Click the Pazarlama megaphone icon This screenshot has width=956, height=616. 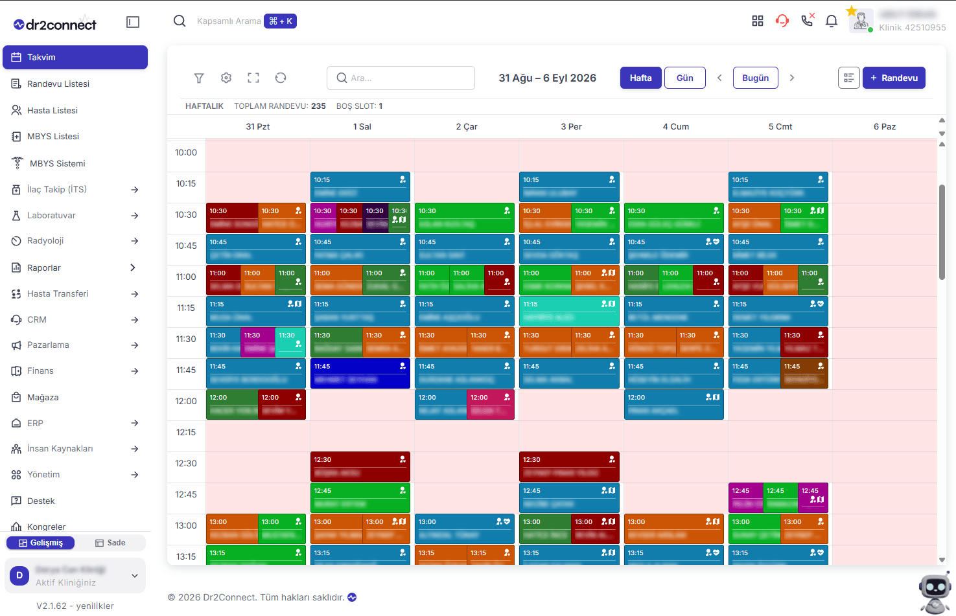pos(17,345)
